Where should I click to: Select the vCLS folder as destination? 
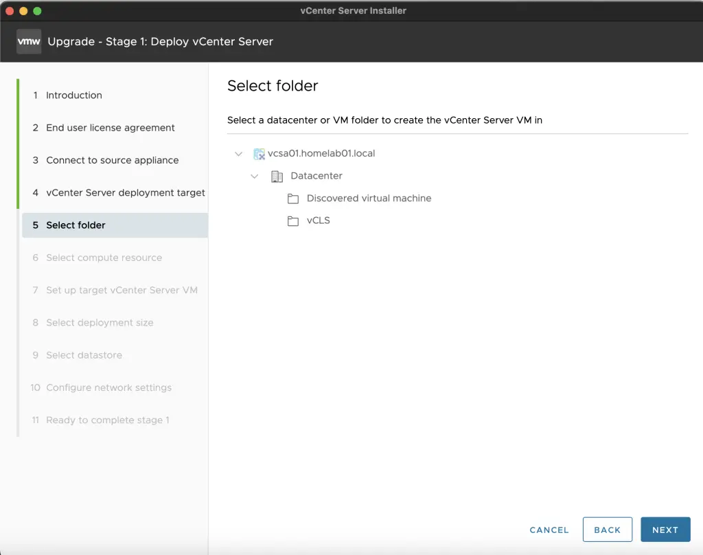point(320,220)
